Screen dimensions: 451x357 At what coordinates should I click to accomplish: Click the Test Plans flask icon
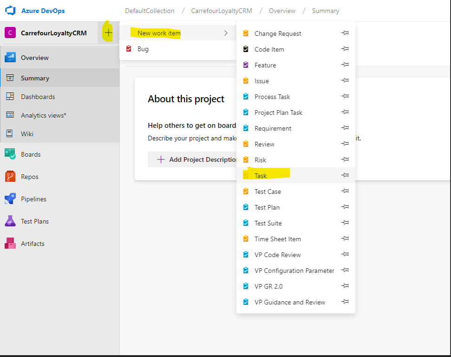(x=10, y=221)
